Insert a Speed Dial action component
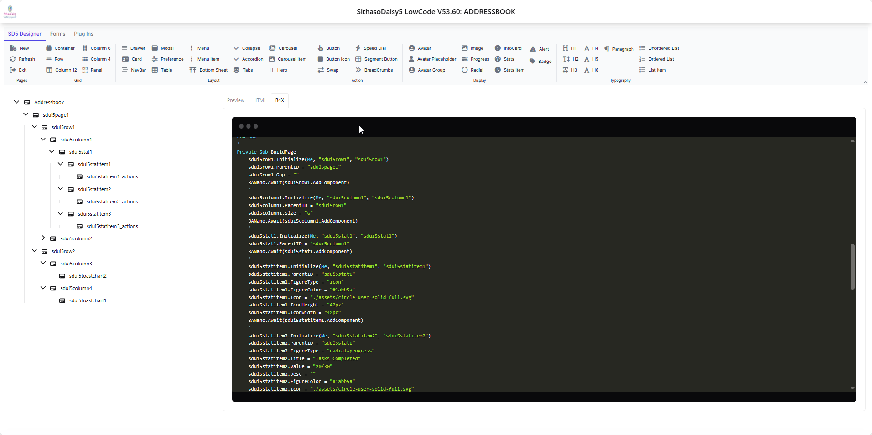 point(358,48)
